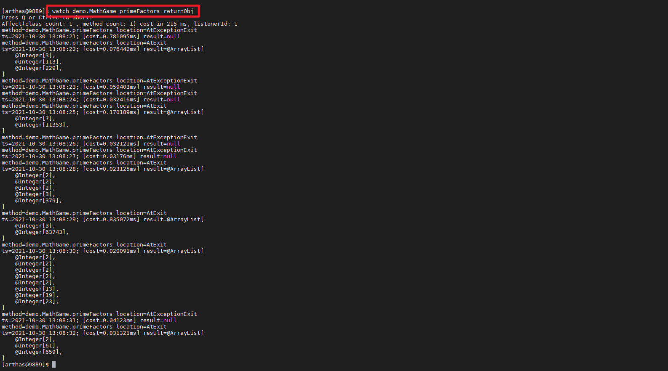This screenshot has height=371, width=668.
Task: Click the @Integer[659] result entry
Action: [38, 352]
